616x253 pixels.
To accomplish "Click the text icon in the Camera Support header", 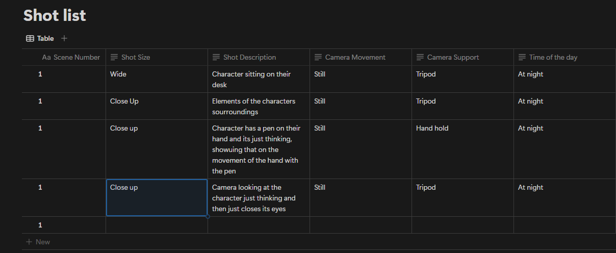I will pyautogui.click(x=420, y=57).
